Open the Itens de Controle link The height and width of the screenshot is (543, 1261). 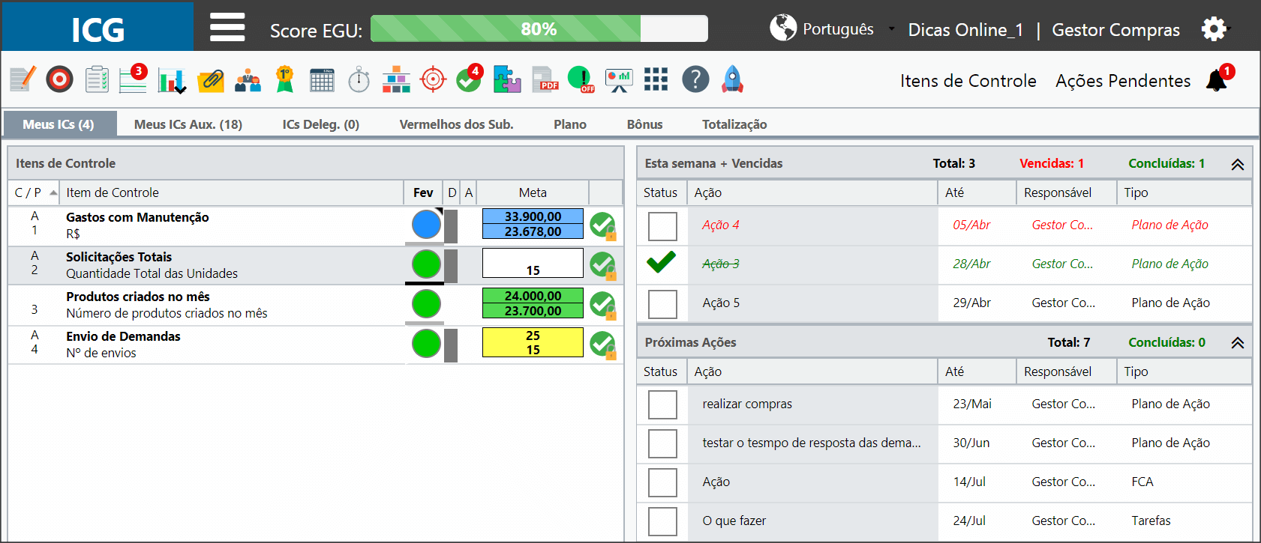(x=968, y=80)
